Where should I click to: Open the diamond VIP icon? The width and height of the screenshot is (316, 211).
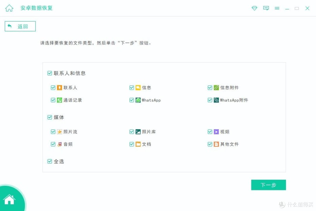point(255,8)
